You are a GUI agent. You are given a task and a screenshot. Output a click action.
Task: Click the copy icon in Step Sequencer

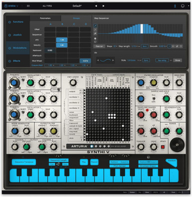95,38
